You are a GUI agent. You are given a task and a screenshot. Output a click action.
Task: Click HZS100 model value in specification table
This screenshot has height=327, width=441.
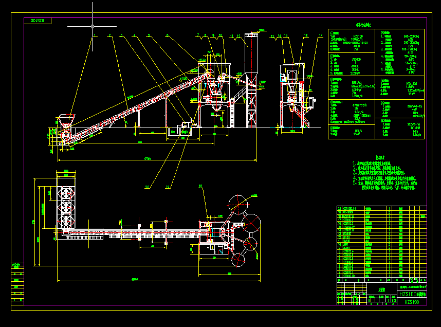click(358, 37)
